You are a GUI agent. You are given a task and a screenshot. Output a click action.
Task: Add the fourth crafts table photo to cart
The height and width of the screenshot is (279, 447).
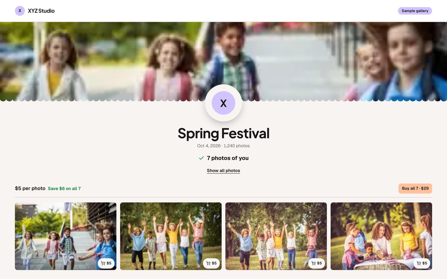pyautogui.click(x=422, y=263)
